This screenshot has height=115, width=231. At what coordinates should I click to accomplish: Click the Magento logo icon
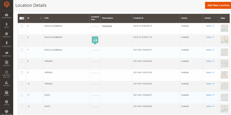(7, 4)
